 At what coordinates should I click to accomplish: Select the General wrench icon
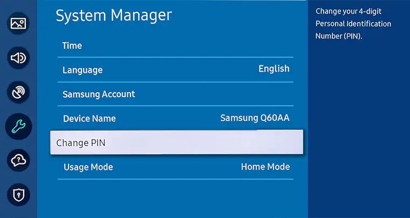coord(18,126)
